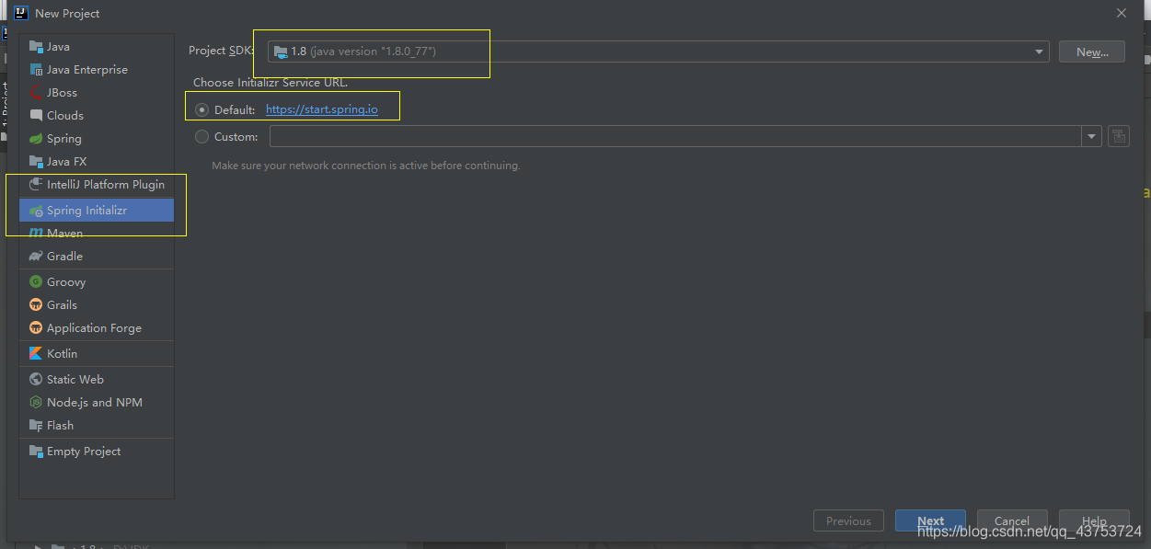Click the New... SDK button
The height and width of the screenshot is (549, 1151).
tap(1092, 52)
